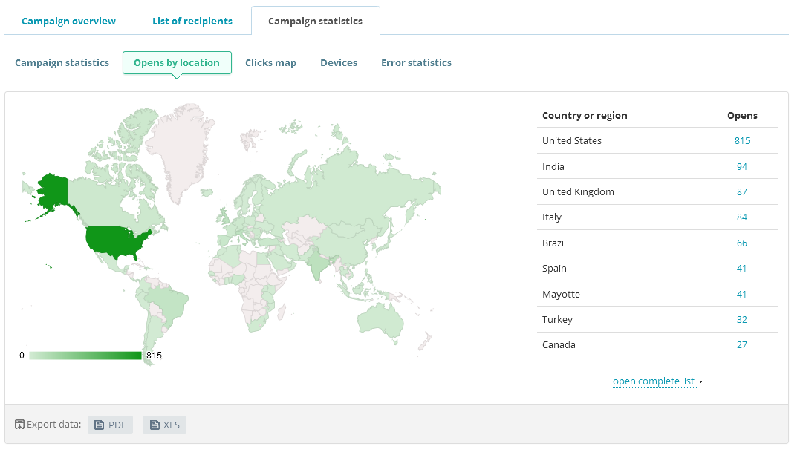Click Australia on the world map

pyautogui.click(x=380, y=320)
